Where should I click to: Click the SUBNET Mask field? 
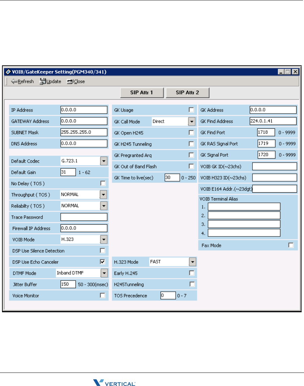tap(84, 132)
